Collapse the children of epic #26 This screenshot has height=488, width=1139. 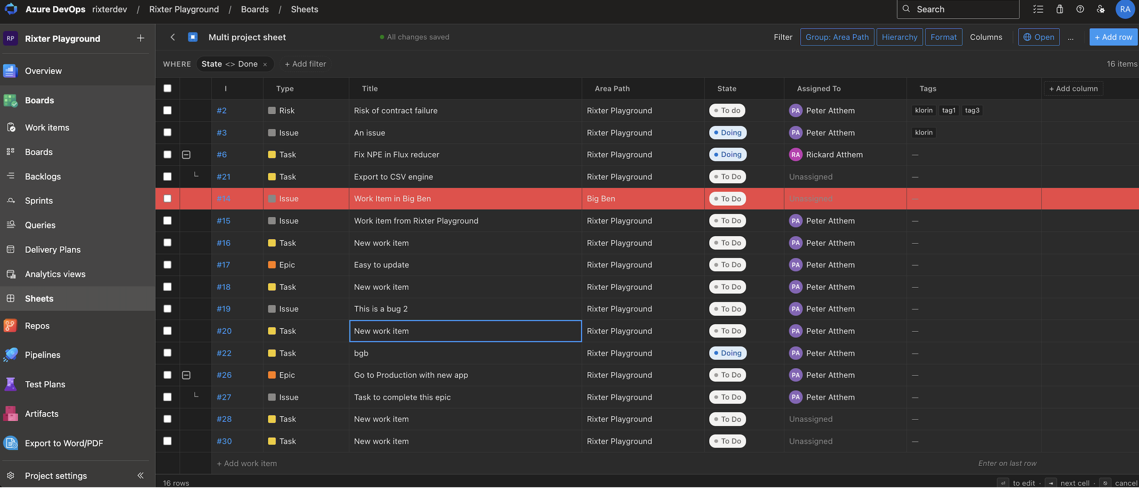(186, 375)
